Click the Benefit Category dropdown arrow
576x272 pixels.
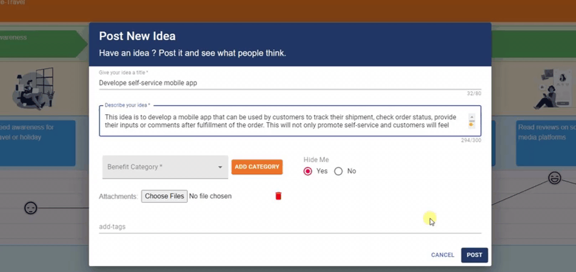220,167
